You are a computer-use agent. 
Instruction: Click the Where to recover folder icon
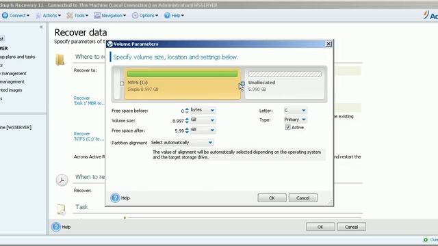pyautogui.click(x=60, y=59)
